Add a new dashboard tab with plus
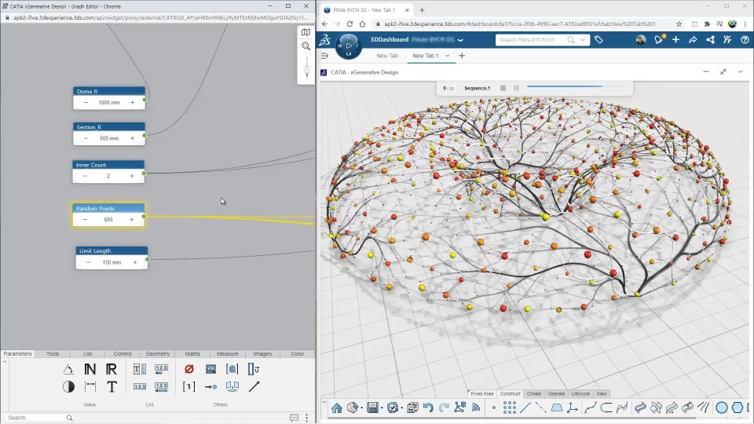The width and height of the screenshot is (754, 424). pos(462,56)
